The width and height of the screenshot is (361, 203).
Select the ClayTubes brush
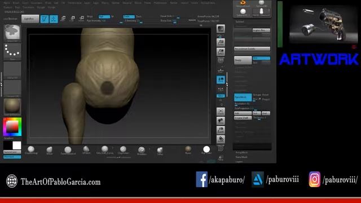point(123,150)
